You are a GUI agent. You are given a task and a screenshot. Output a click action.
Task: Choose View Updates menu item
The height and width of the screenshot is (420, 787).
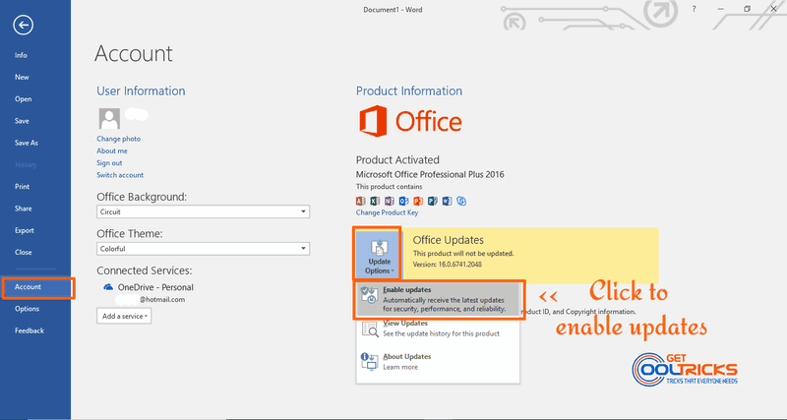pos(438,330)
